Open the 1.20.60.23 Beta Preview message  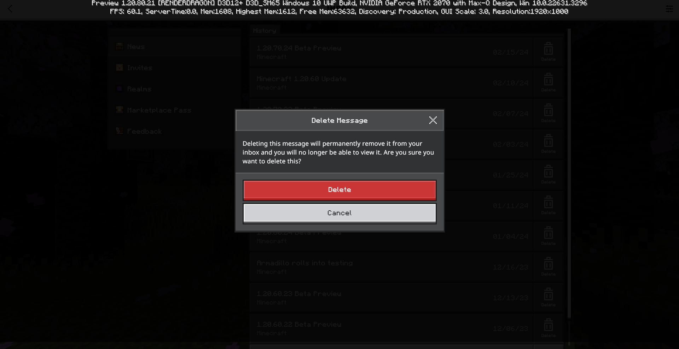(x=391, y=297)
